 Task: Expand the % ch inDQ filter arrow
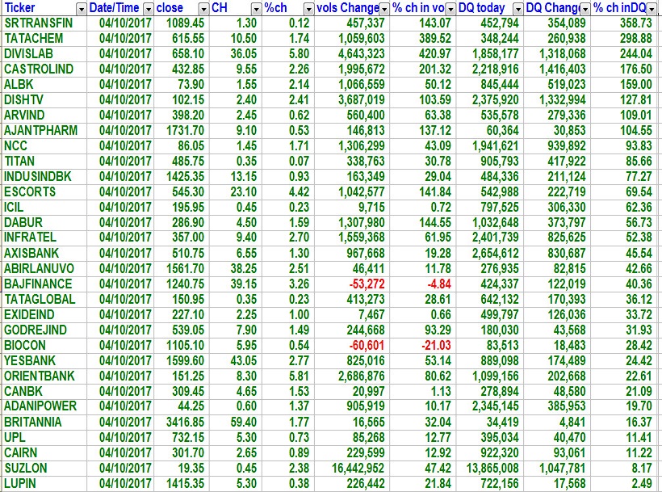pos(652,8)
